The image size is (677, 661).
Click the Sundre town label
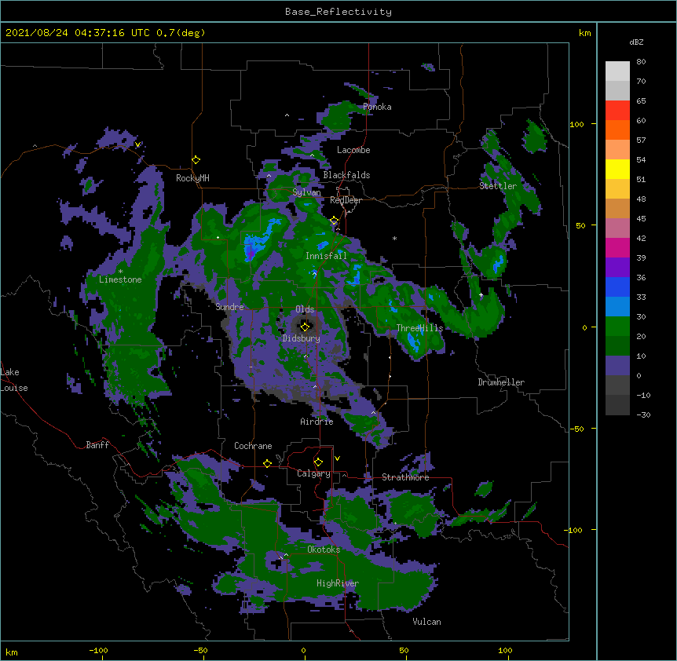coord(229,307)
